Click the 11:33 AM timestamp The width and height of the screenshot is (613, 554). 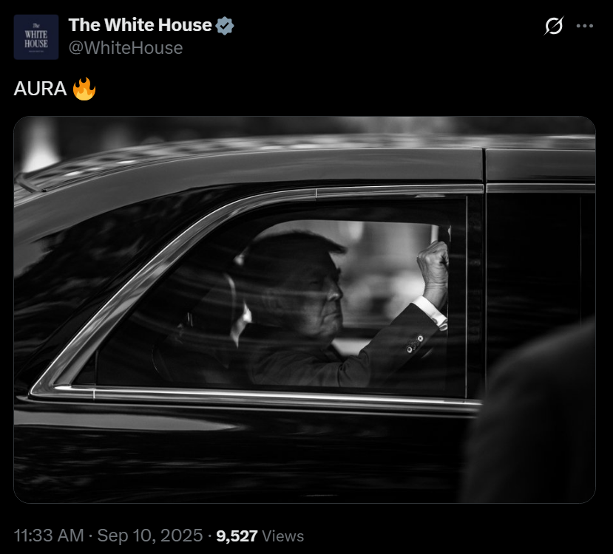click(49, 536)
